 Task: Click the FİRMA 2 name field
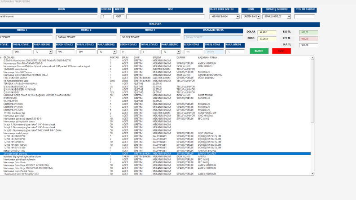[x=86, y=37]
